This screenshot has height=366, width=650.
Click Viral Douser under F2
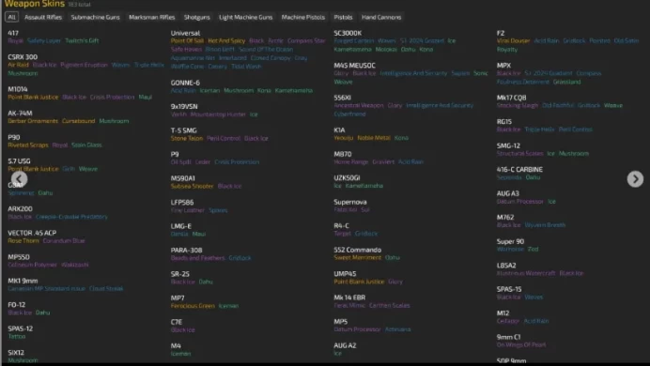click(513, 40)
